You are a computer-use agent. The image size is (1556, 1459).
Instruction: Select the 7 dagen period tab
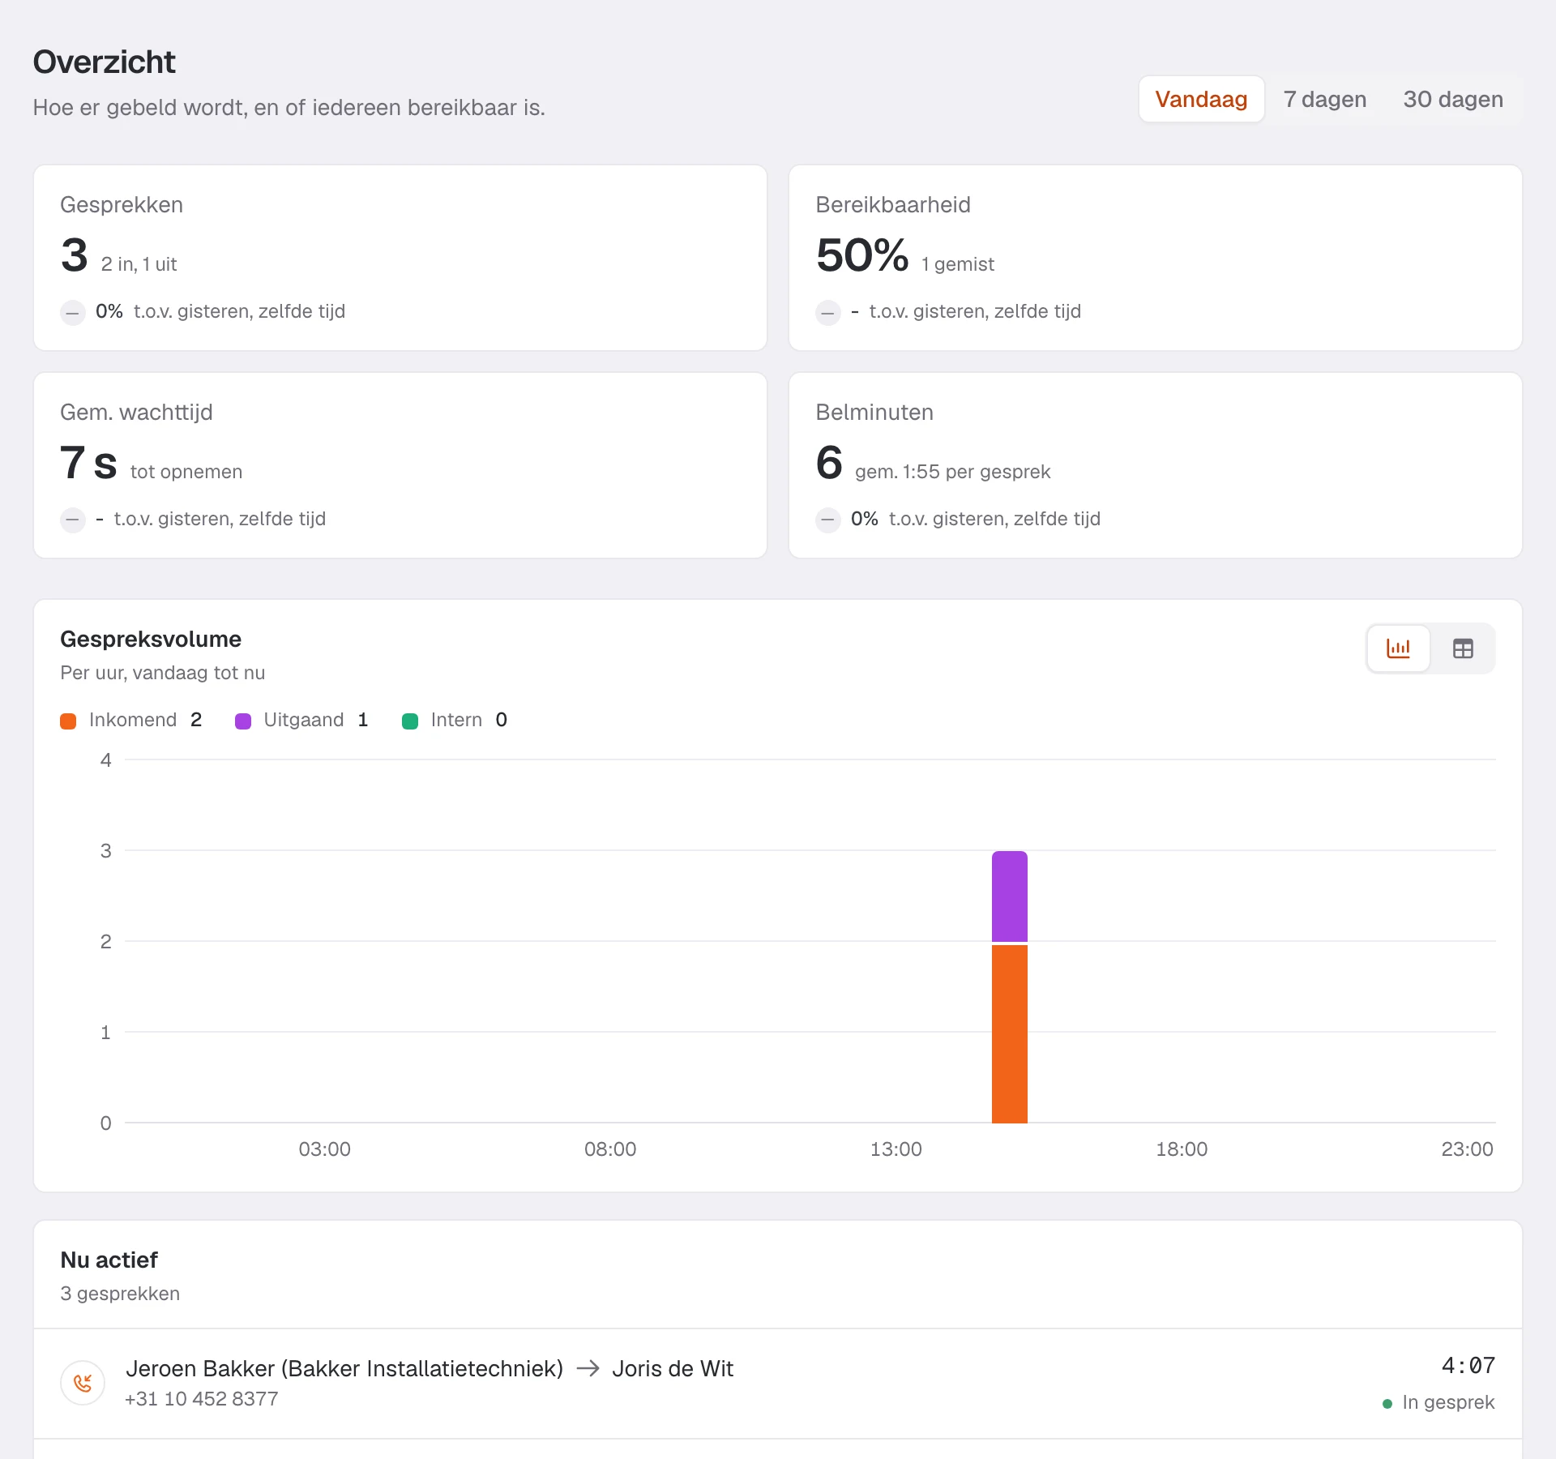point(1325,99)
